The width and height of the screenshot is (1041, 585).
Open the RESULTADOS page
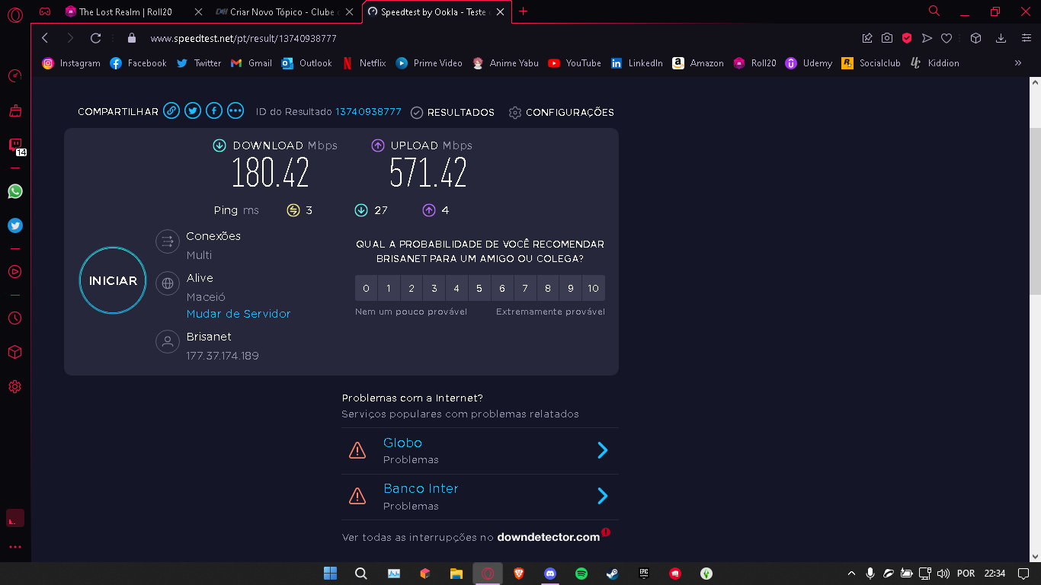(453, 112)
